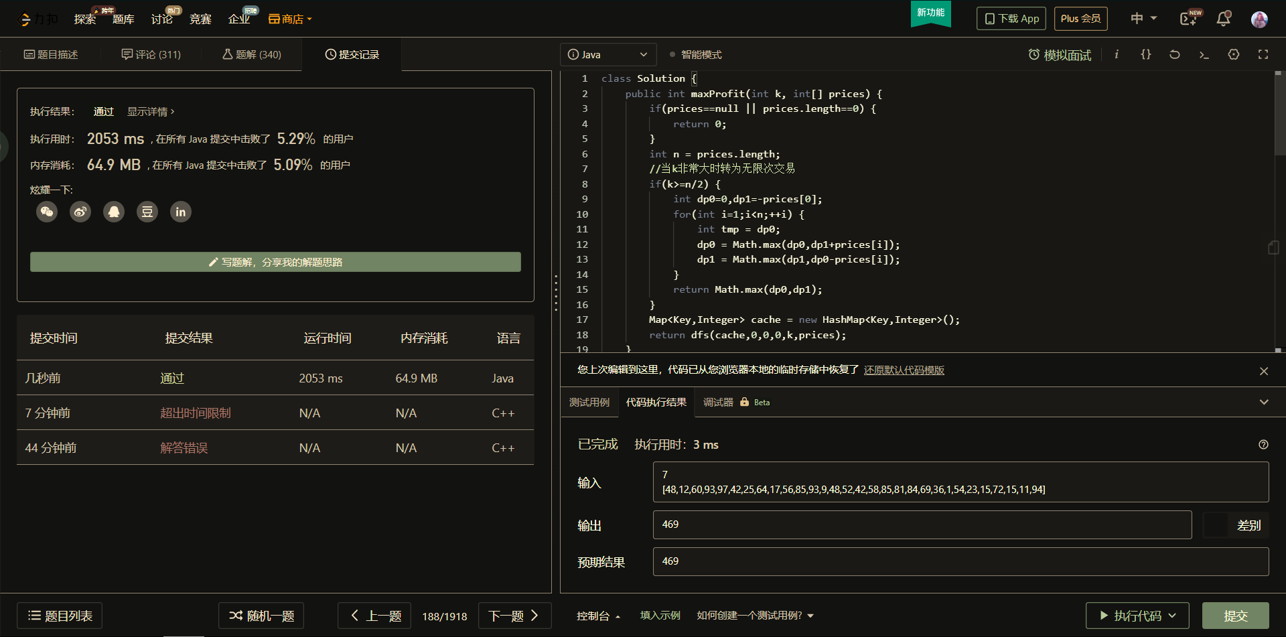Open editor settings gear
Screen dimensions: 1286x637
click(x=1234, y=54)
